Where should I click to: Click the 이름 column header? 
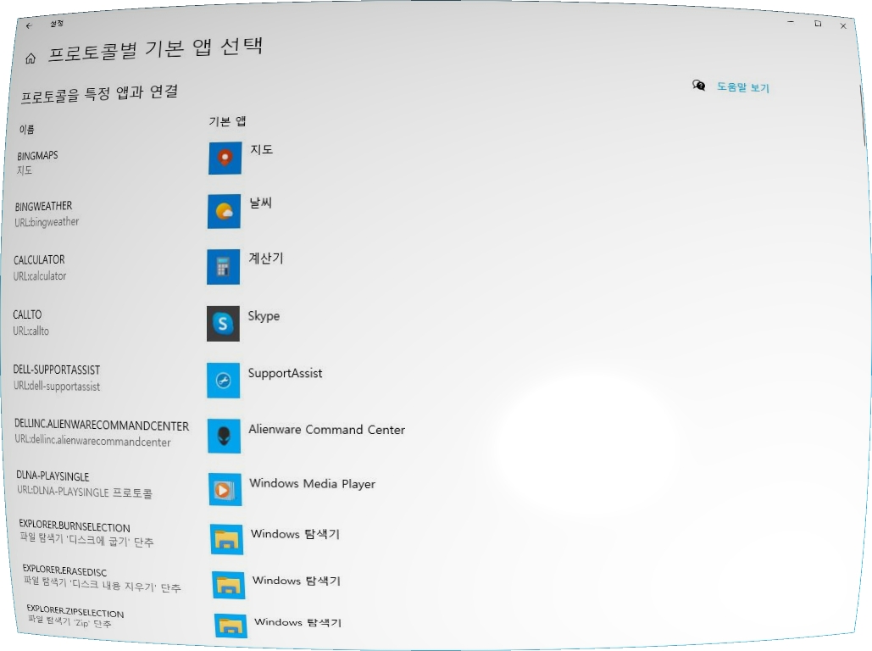[x=27, y=130]
